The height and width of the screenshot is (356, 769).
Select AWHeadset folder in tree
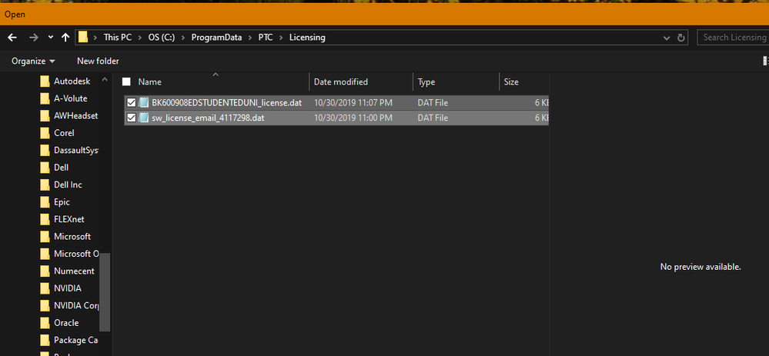(x=75, y=115)
